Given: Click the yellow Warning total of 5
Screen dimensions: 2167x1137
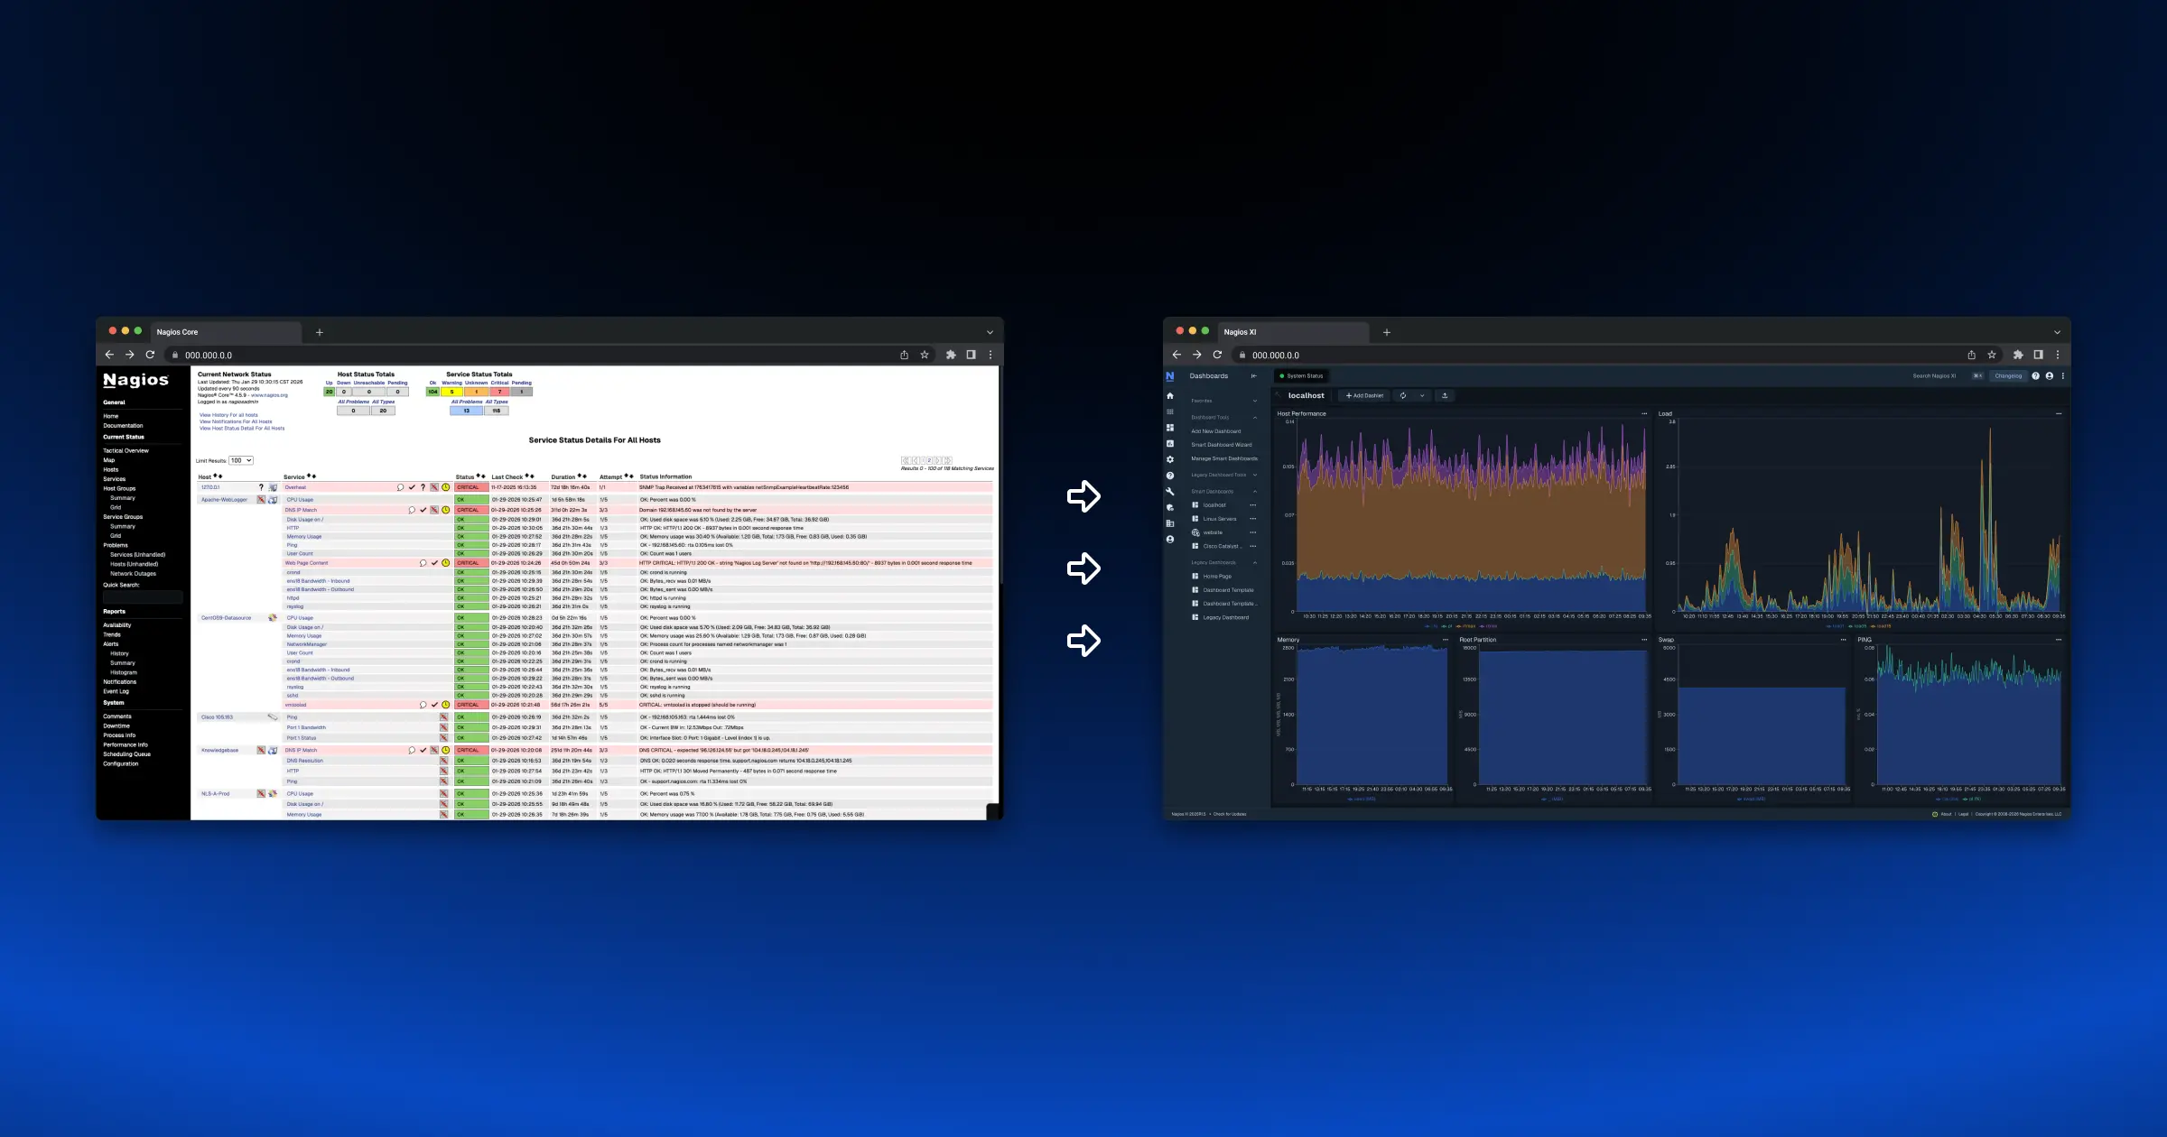Looking at the screenshot, I should 452,392.
